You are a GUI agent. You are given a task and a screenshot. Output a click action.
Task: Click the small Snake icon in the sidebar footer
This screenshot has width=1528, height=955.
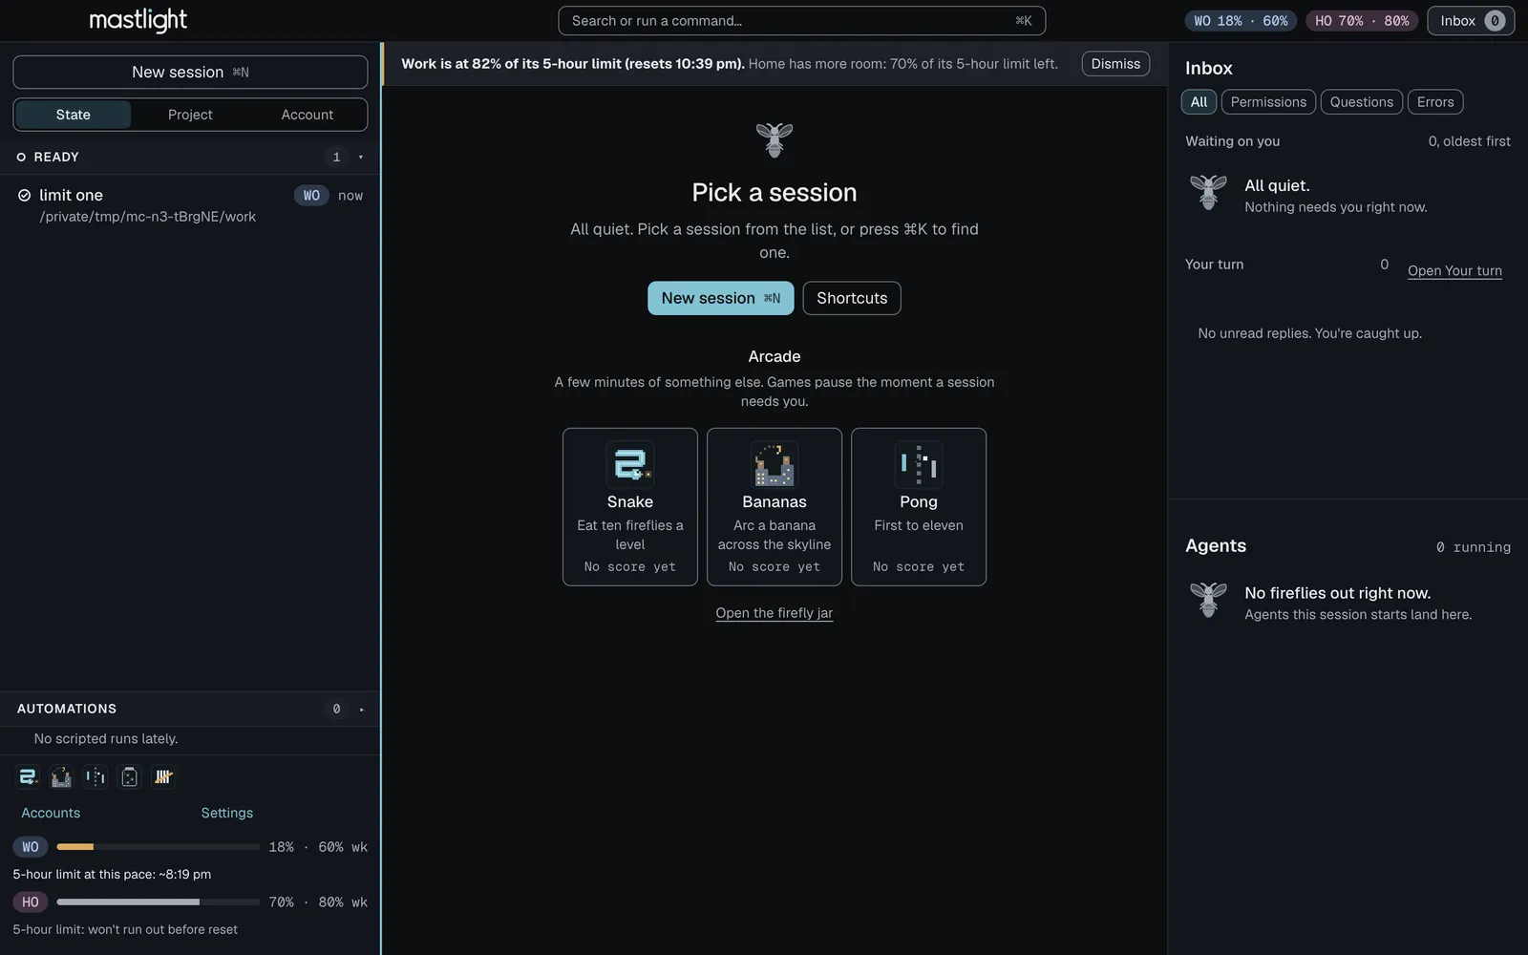[29, 777]
